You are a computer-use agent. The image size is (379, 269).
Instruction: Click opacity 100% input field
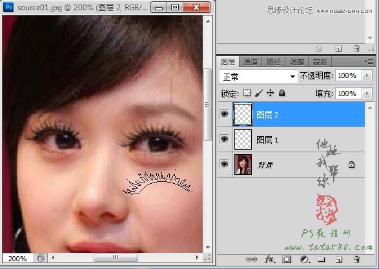pos(348,75)
